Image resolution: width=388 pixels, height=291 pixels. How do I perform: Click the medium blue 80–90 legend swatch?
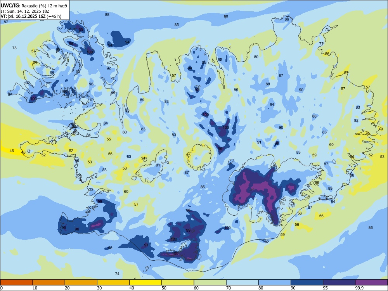275,282
